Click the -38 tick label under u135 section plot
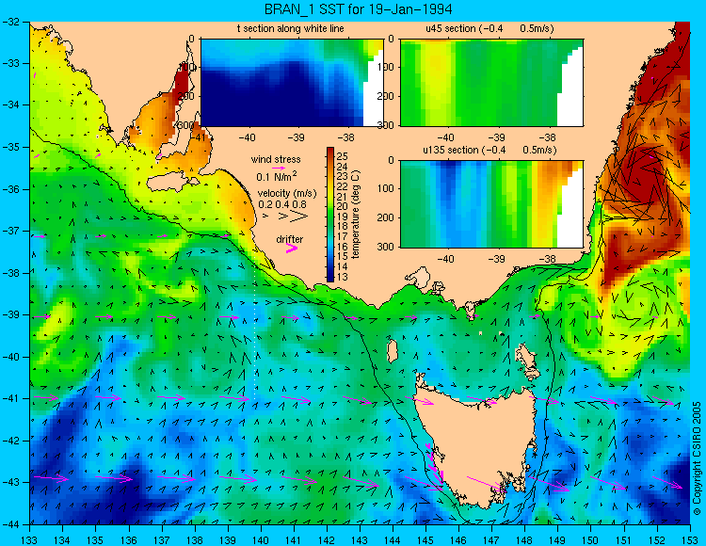The height and width of the screenshot is (546, 706). pos(547,259)
